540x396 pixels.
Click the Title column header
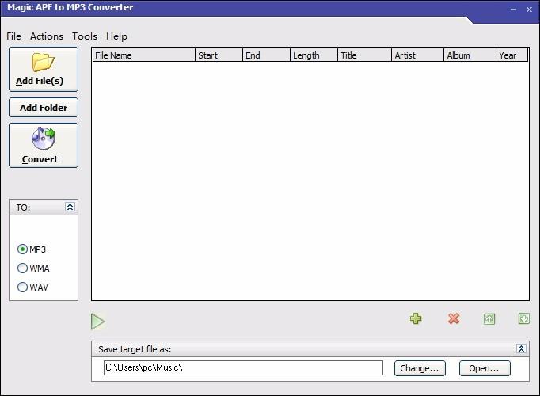pyautogui.click(x=364, y=55)
